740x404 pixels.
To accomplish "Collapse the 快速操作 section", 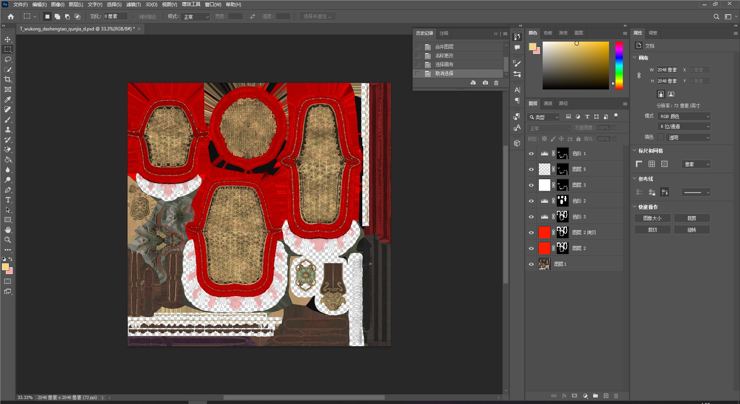I will point(635,207).
